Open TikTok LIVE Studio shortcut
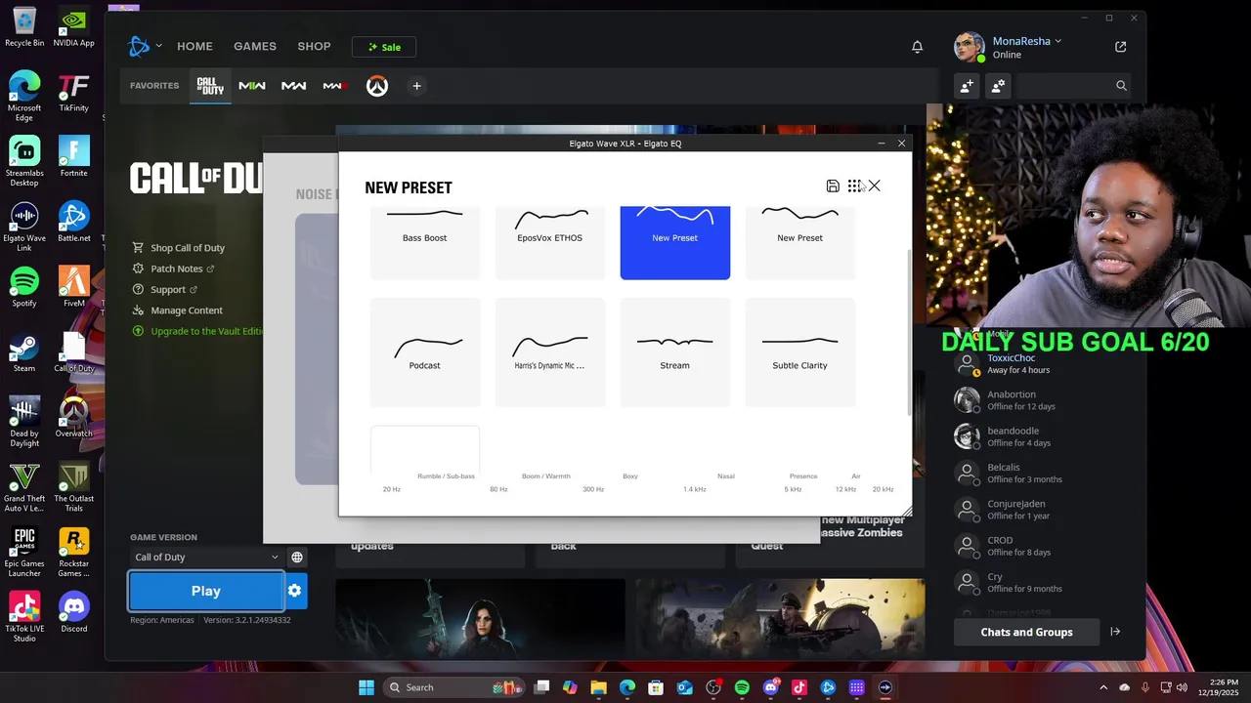The height and width of the screenshot is (703, 1251). point(24,617)
